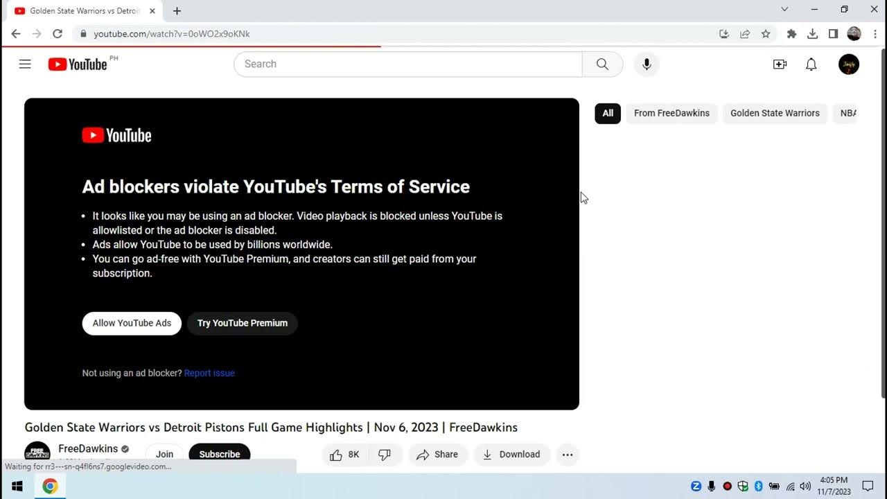Click the browser address bar URL
Screen dimensions: 887x499
coord(172,33)
